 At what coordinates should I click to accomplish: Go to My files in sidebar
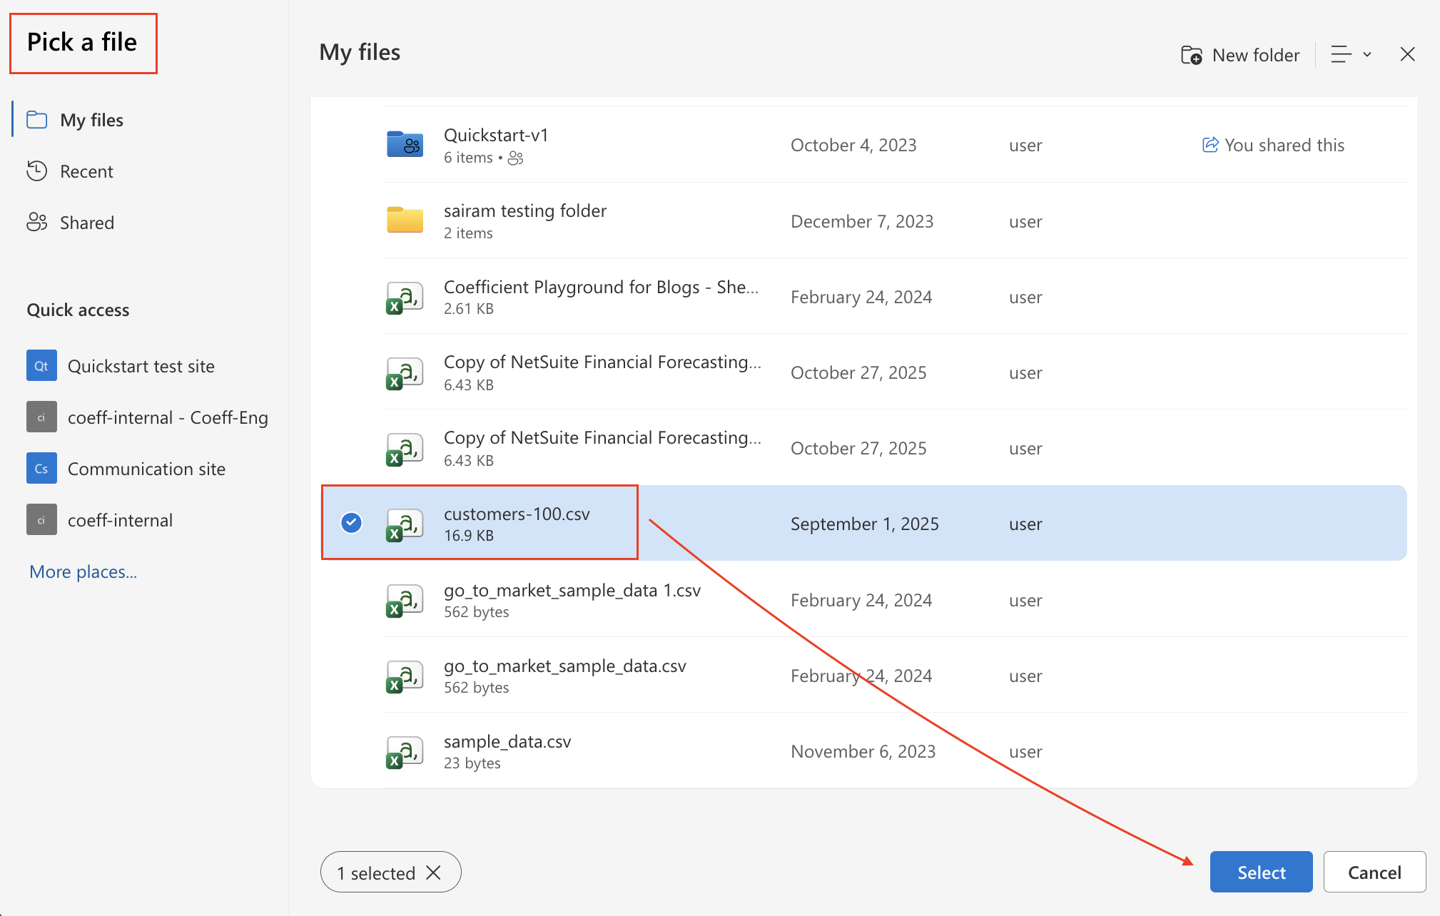91,120
